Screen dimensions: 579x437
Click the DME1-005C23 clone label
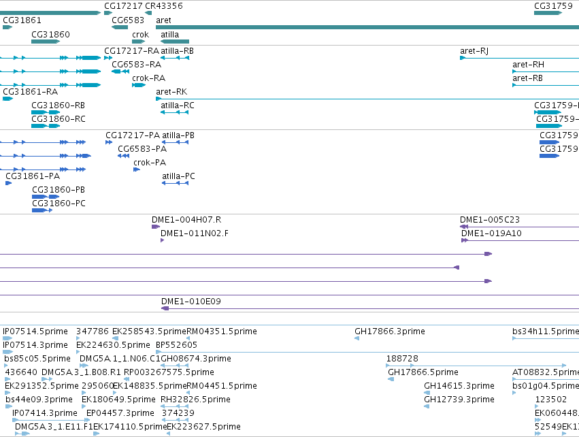[x=490, y=219]
